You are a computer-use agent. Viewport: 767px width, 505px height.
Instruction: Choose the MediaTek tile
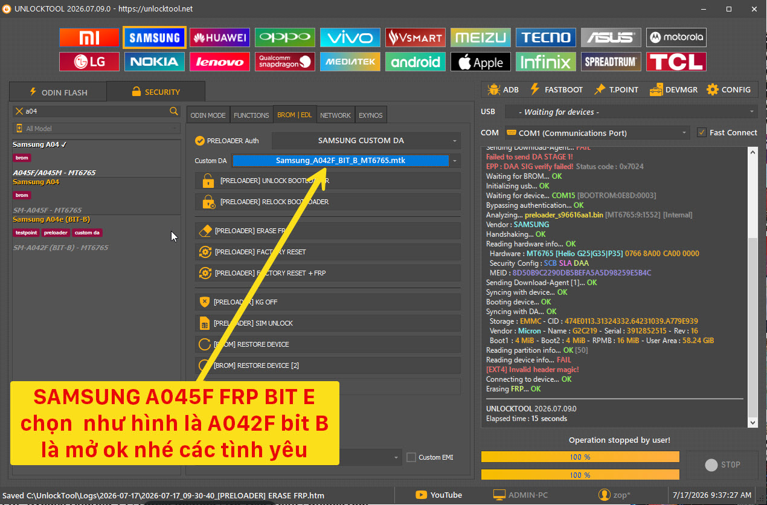[x=350, y=62]
